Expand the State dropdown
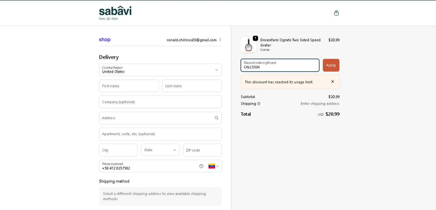Image resolution: width=436 pixels, height=210 pixels. coord(160,150)
